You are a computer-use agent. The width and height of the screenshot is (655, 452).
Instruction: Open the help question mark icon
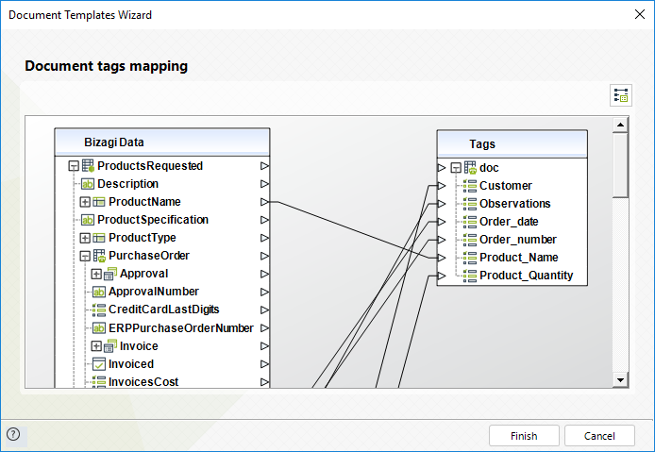(x=13, y=434)
